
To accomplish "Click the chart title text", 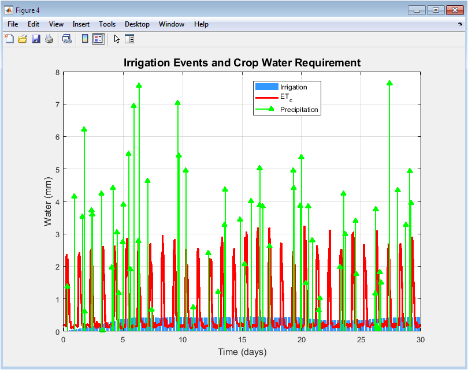I will 242,63.
